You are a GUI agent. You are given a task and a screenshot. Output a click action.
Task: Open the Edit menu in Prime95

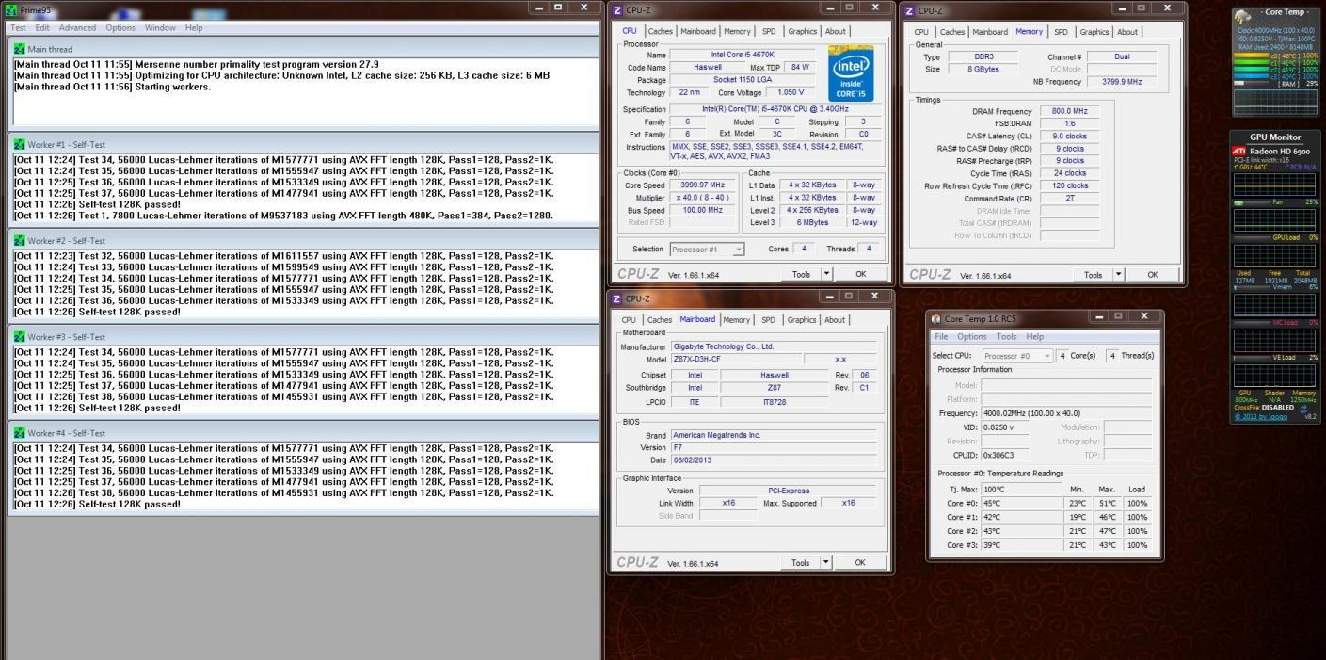(42, 28)
